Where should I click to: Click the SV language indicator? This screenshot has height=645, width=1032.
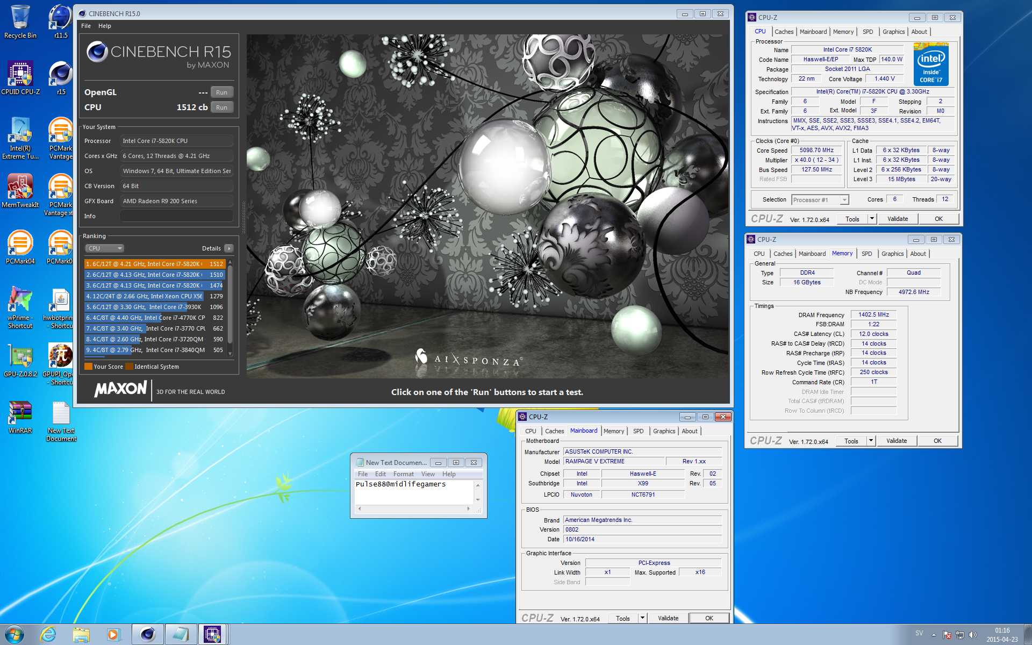coord(919,633)
